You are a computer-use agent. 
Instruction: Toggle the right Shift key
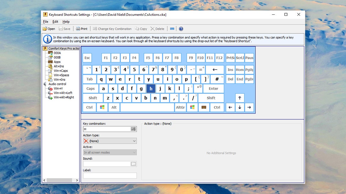point(211,98)
